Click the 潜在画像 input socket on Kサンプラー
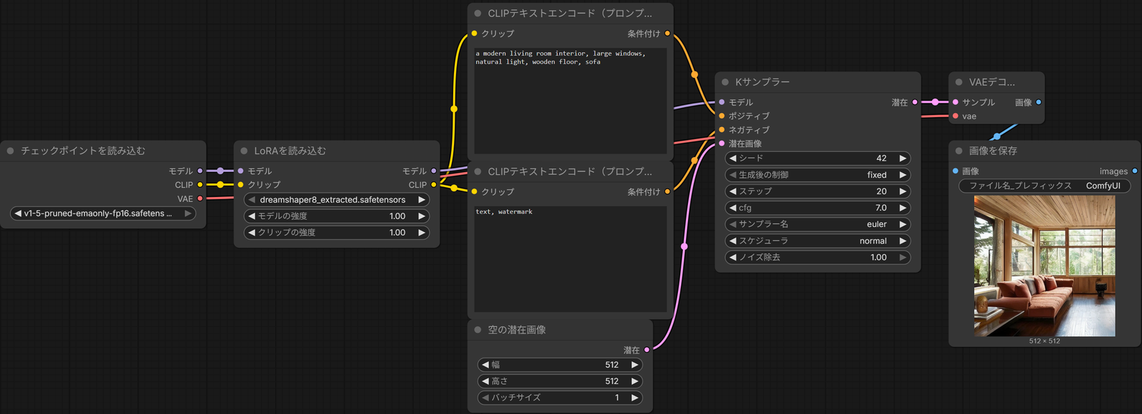The height and width of the screenshot is (414, 1142). 722,143
